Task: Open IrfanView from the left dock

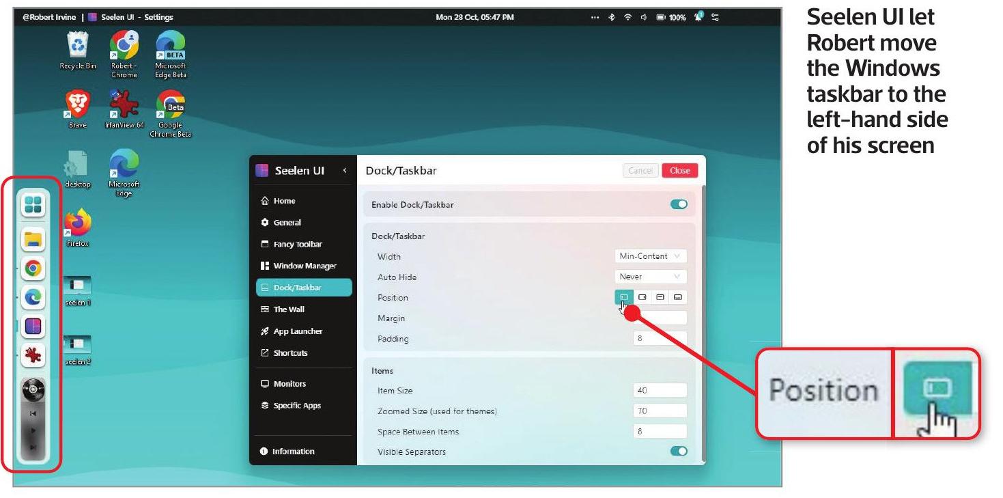Action: click(33, 355)
